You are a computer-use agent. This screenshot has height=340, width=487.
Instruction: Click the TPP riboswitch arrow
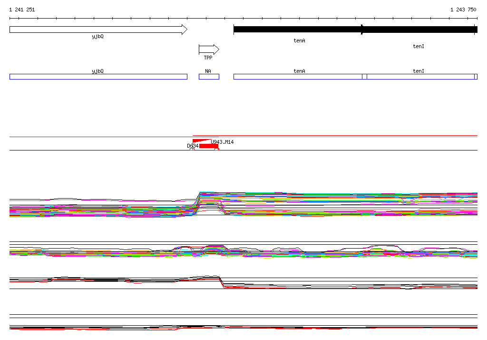[x=209, y=50]
